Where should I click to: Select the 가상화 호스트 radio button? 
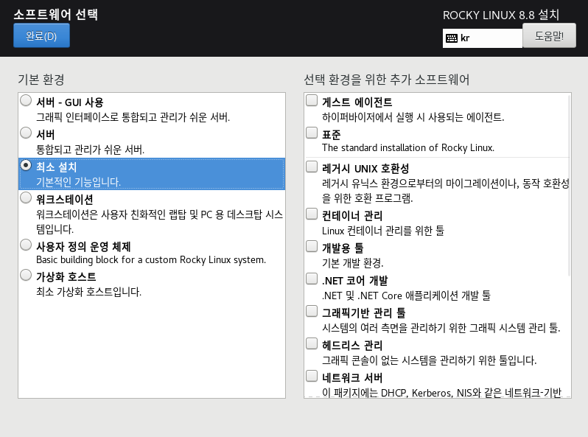tap(26, 275)
